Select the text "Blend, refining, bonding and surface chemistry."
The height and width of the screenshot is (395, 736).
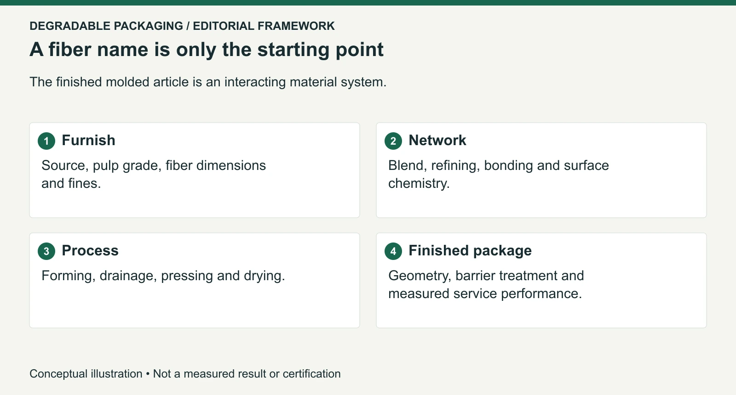499,175
